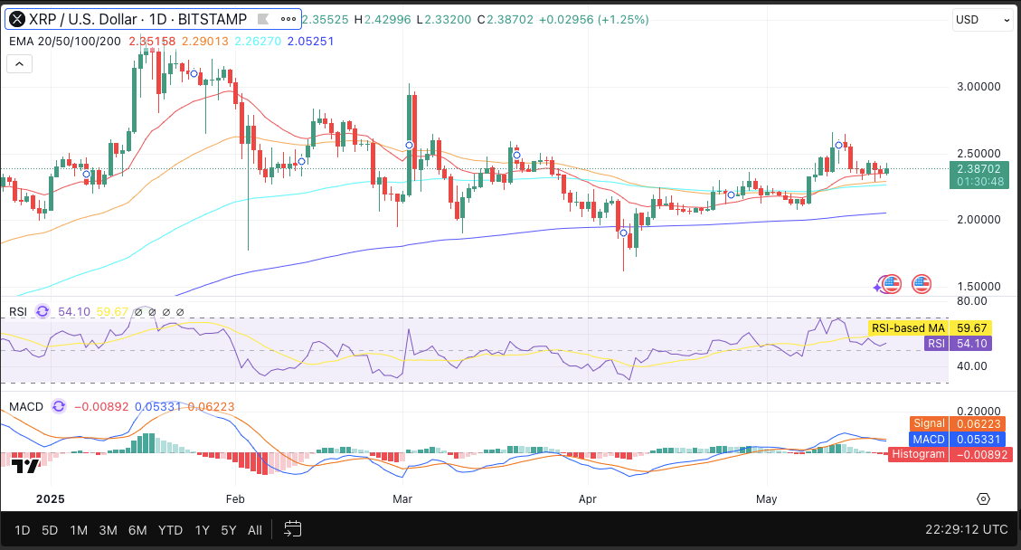Select the 1M time range
The width and height of the screenshot is (1021, 550).
coord(79,530)
